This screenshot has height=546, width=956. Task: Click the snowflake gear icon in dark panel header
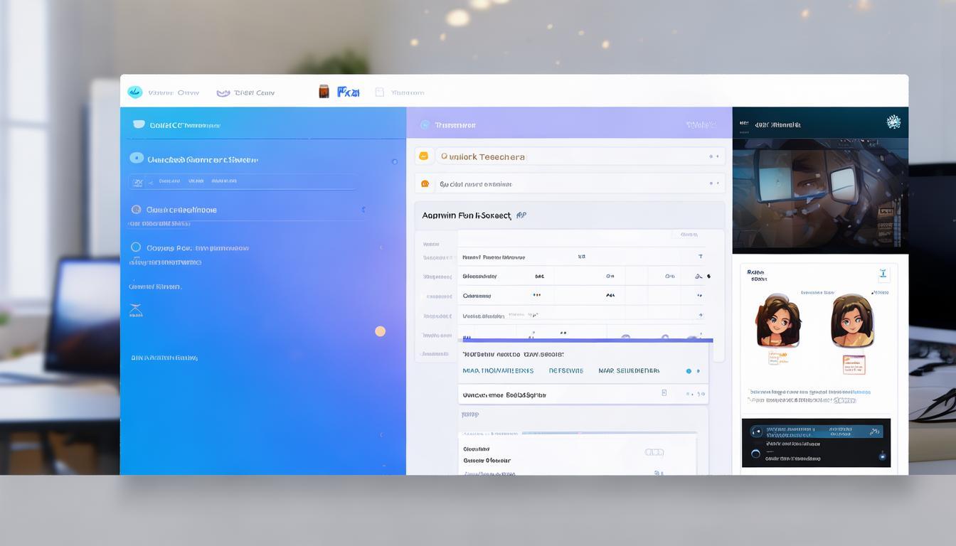pos(893,122)
